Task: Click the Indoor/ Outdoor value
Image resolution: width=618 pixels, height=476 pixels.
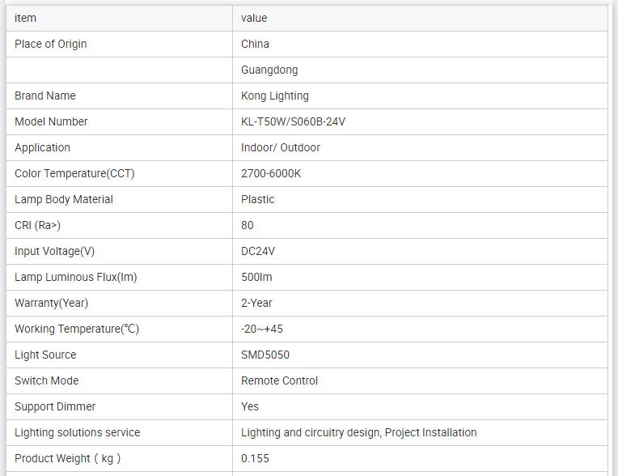Action: [281, 147]
